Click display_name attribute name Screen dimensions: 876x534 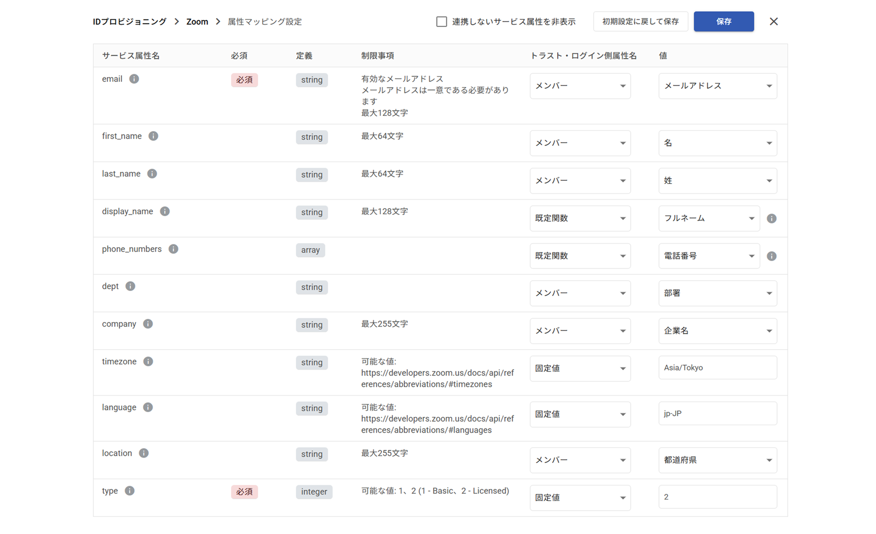coord(127,211)
